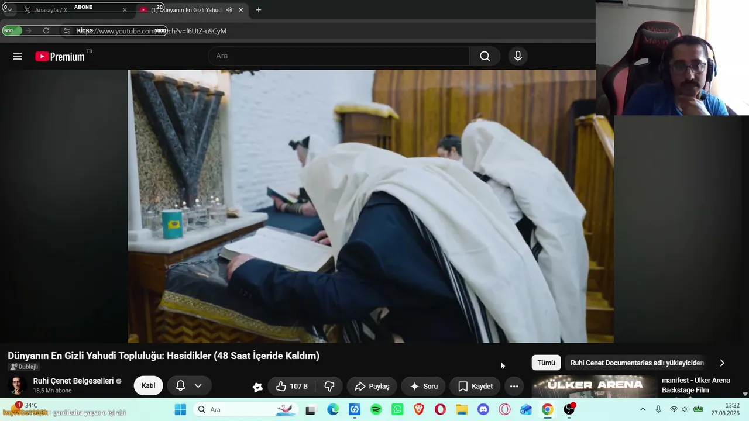Close the YouTube browser tab
Viewport: 749px width, 421px height.
240,10
